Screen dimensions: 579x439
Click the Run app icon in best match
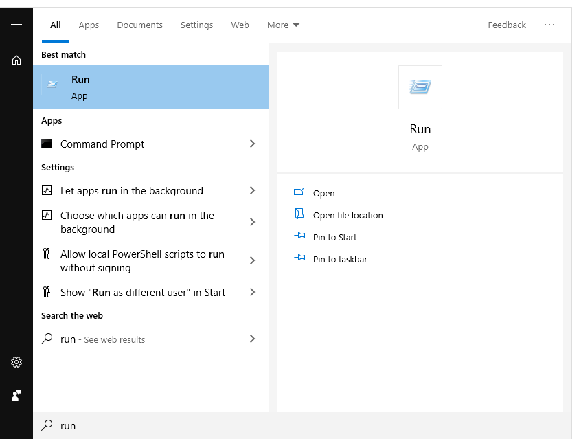tap(52, 85)
